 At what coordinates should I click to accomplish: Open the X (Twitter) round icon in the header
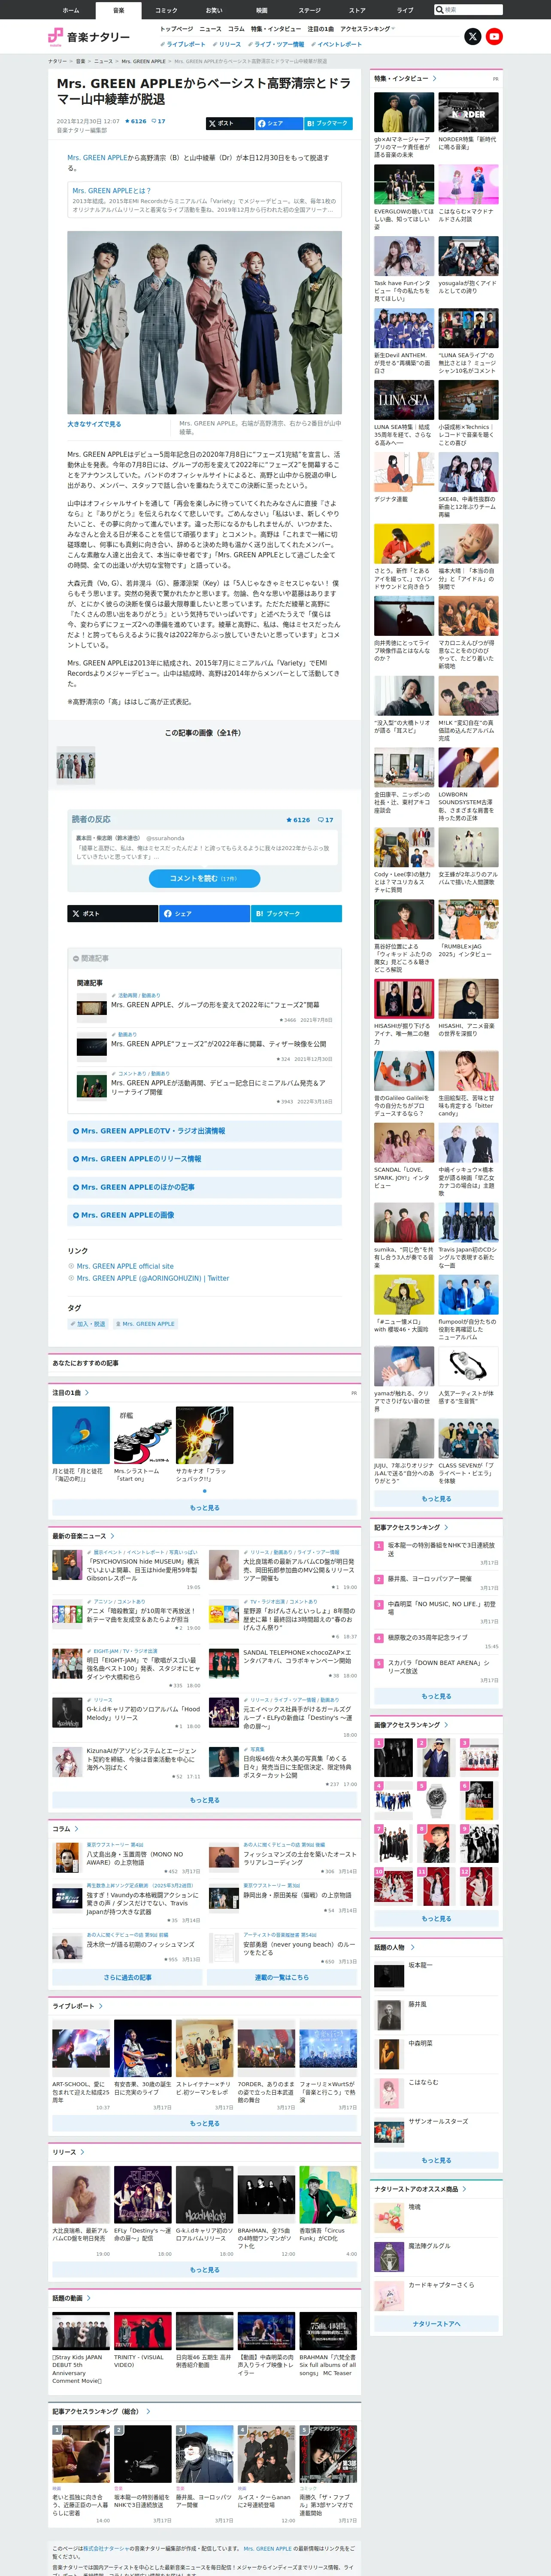tap(473, 36)
